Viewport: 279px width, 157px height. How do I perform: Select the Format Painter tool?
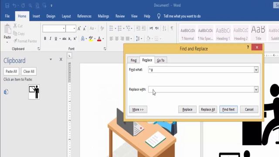point(25,41)
